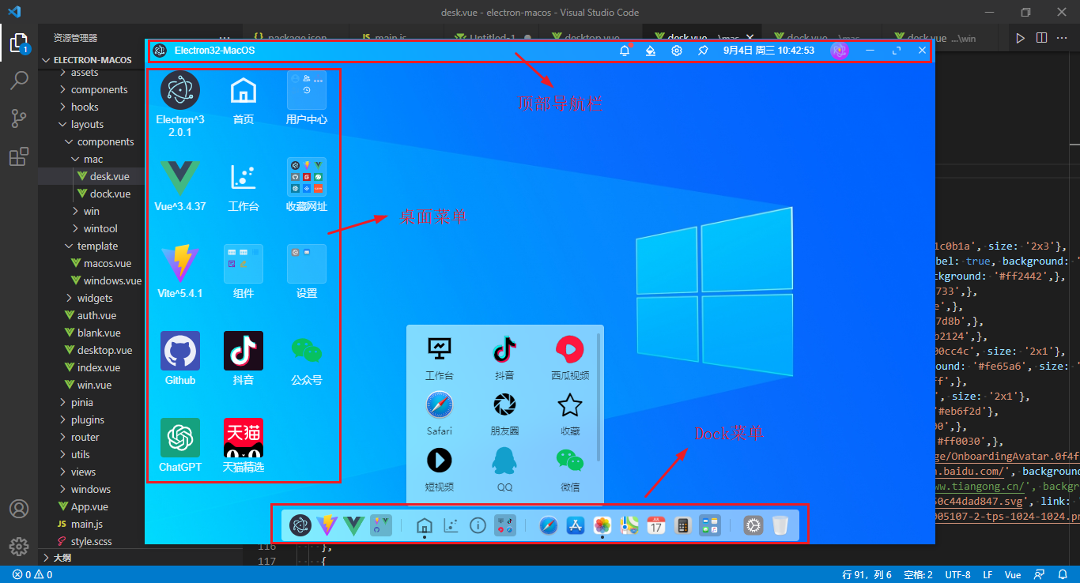Click the user avatar in the Electron top bar
Image resolution: width=1080 pixels, height=583 pixels.
point(840,51)
